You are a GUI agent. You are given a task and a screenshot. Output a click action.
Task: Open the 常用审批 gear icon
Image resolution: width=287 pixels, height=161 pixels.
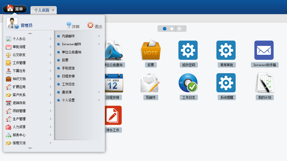[226, 50]
